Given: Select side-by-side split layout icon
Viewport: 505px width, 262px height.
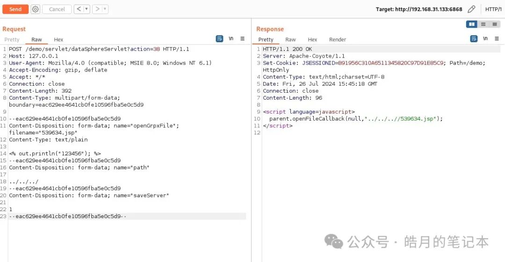Looking at the screenshot, I should (471, 24).
